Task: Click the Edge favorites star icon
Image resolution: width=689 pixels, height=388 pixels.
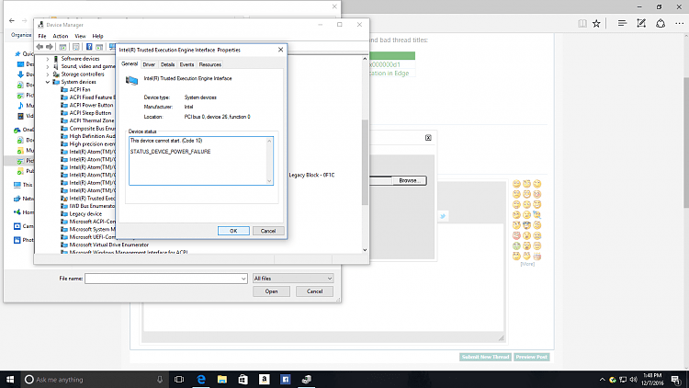Action: [596, 24]
